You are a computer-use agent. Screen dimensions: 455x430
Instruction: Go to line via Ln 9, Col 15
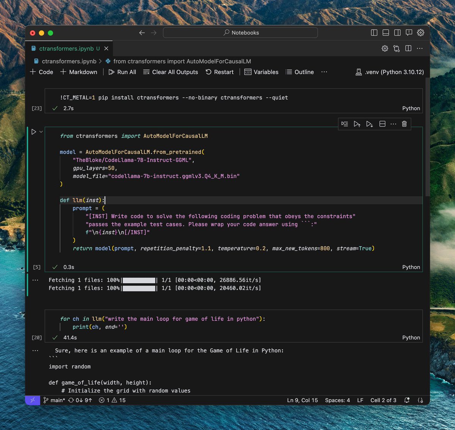[x=302, y=400]
